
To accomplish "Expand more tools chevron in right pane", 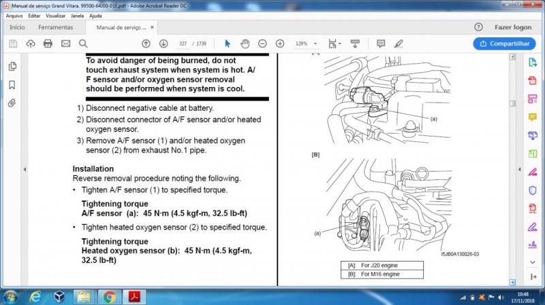I will click(533, 262).
